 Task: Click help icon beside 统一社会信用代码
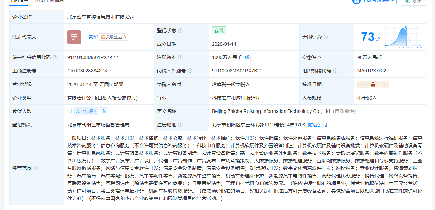tap(55, 57)
